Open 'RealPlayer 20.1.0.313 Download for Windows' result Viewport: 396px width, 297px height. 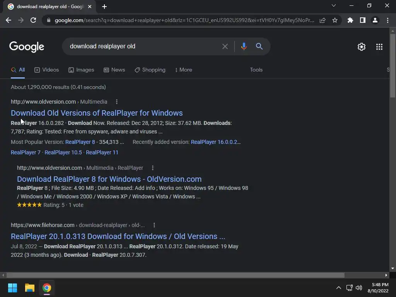tap(118, 236)
